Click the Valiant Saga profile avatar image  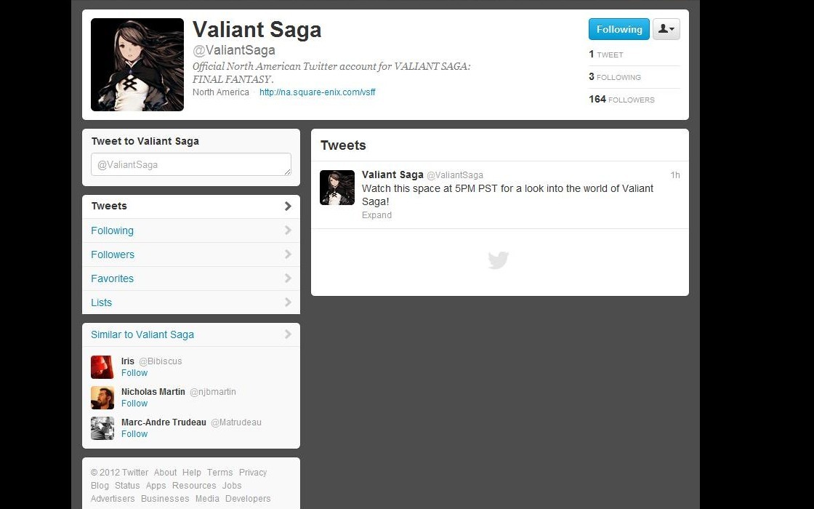[x=137, y=64]
